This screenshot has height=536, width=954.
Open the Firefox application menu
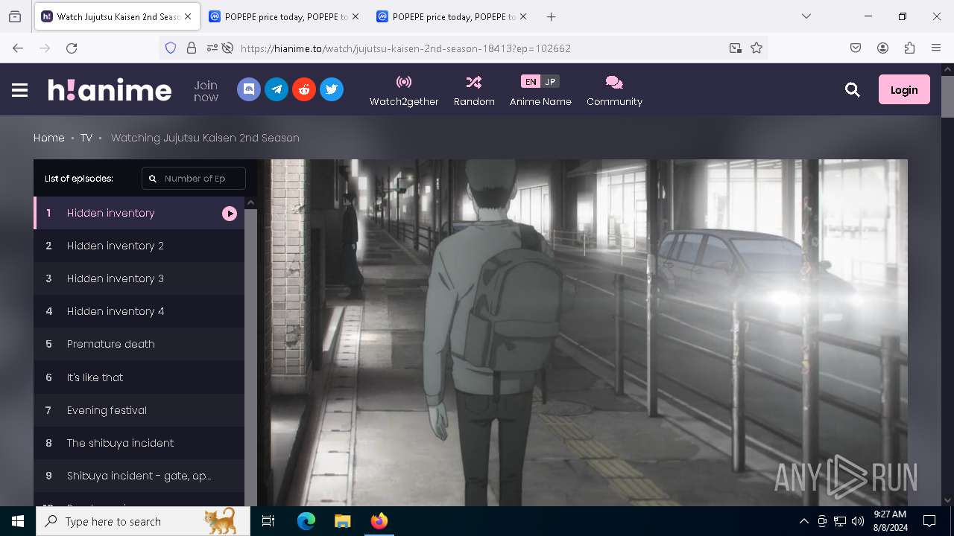(x=936, y=48)
